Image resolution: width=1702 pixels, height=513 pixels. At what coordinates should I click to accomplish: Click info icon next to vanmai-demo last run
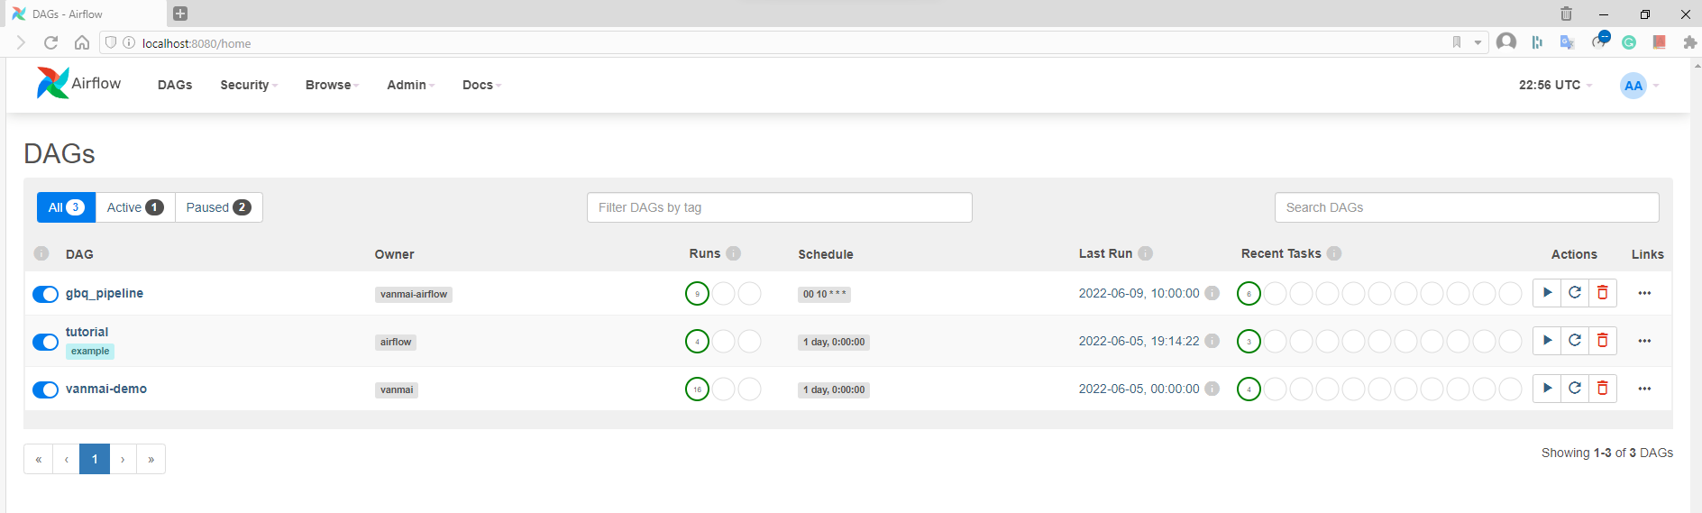coord(1212,389)
